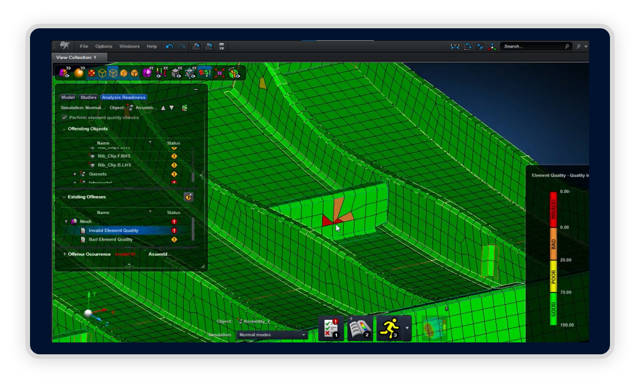This screenshot has height=386, width=640.
Task: Click the green and red arrows visibility icon
Action: pyautogui.click(x=161, y=72)
